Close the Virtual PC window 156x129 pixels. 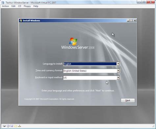pos(151,2)
